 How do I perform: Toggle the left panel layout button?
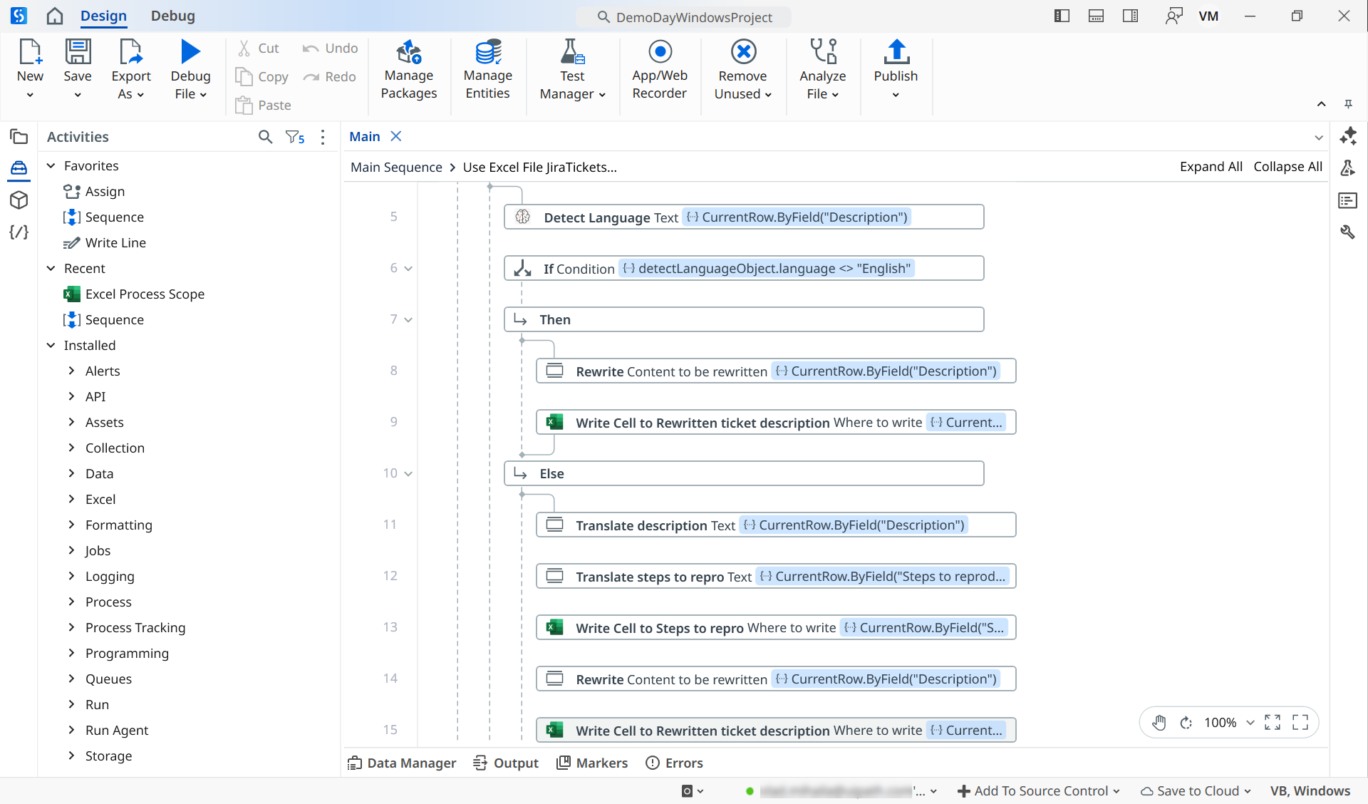[1062, 16]
